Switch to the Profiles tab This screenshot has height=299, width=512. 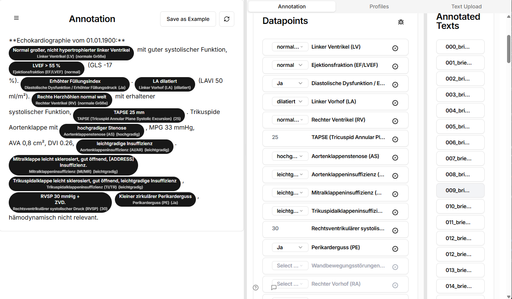[x=379, y=6]
